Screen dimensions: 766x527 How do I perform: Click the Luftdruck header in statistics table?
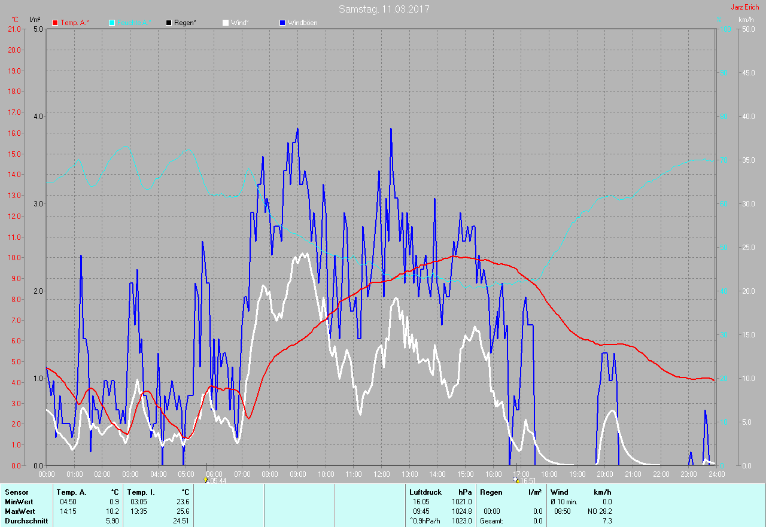[x=425, y=492]
